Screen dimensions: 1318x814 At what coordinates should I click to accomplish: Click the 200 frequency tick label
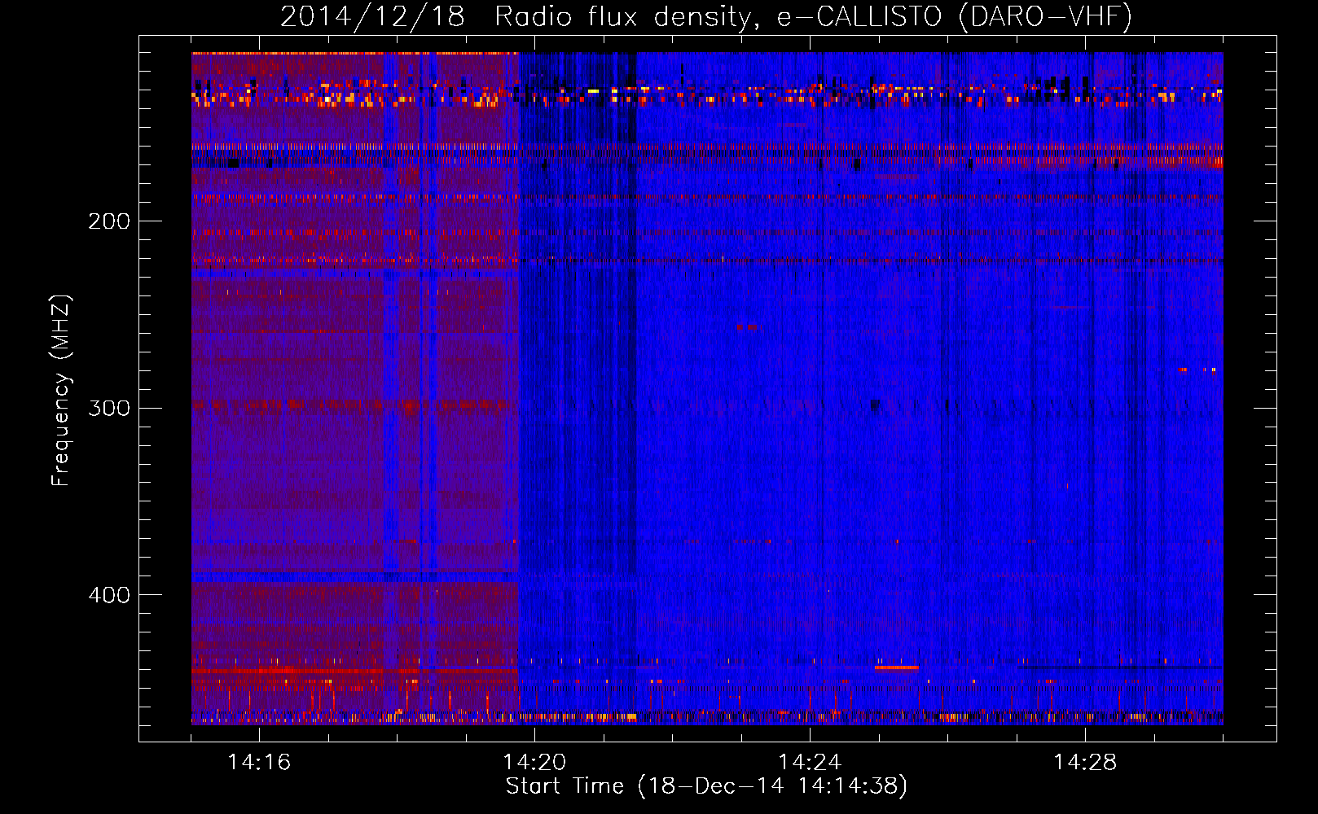click(109, 221)
